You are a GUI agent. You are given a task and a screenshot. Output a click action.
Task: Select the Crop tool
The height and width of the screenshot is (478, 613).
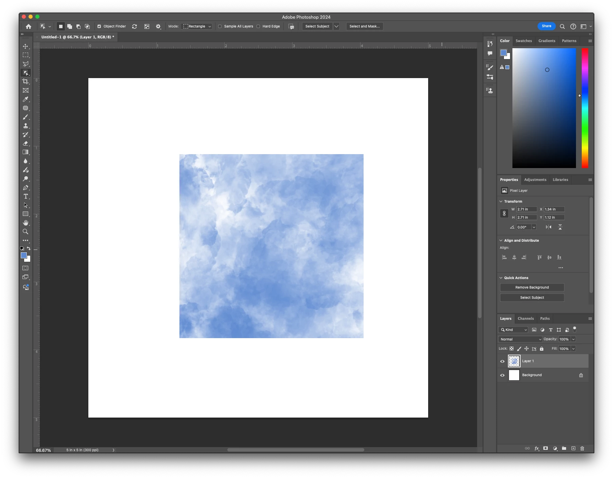point(25,81)
